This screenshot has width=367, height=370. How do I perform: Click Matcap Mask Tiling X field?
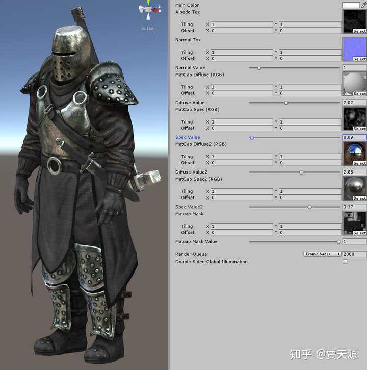coord(242,226)
